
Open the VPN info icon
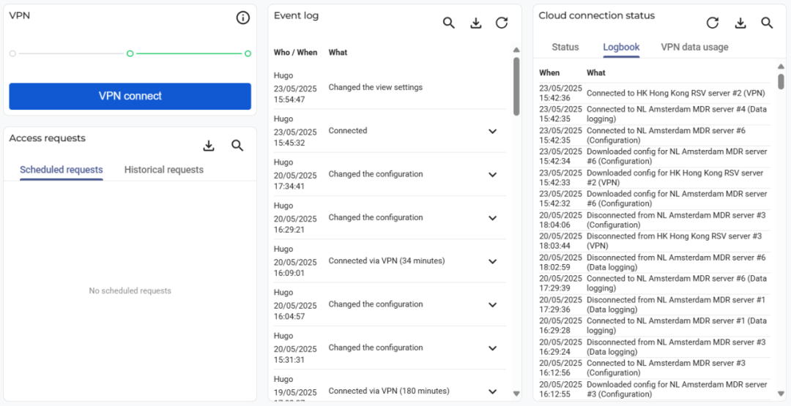point(243,18)
